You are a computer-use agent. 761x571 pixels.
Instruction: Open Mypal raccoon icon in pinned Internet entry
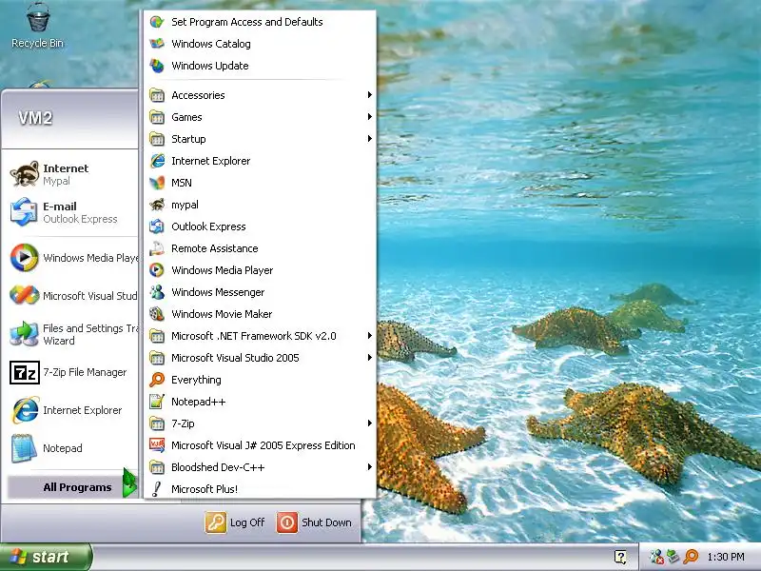pyautogui.click(x=25, y=174)
